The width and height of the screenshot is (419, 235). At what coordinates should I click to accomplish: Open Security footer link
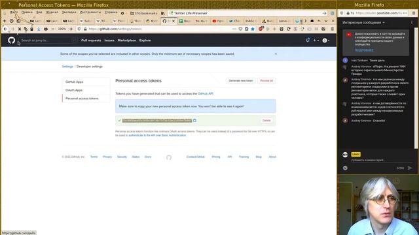click(122, 157)
